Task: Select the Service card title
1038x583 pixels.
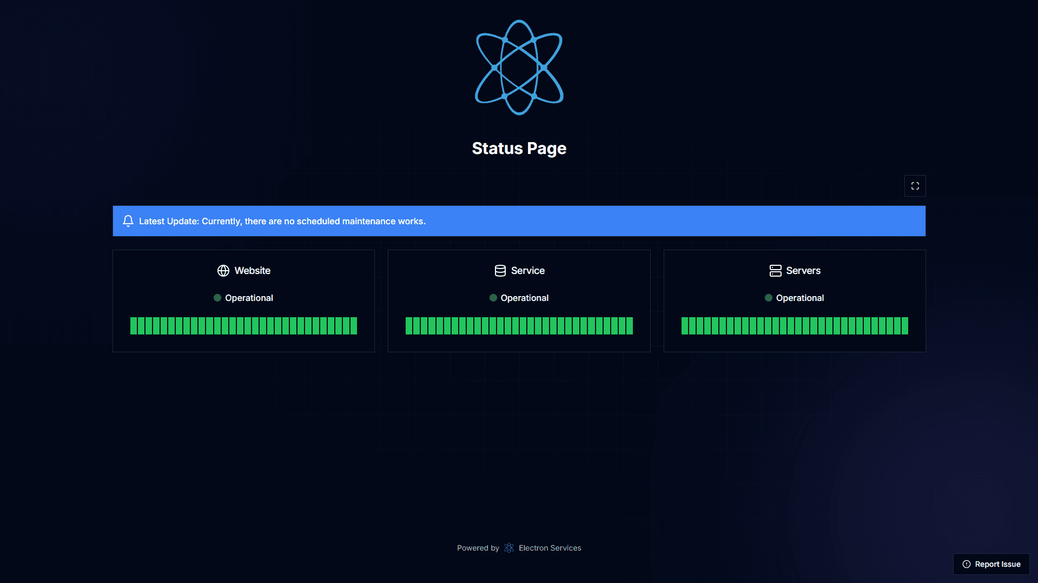Action: pos(528,271)
